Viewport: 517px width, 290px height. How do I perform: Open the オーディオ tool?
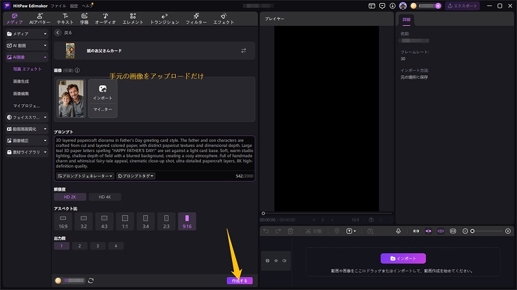105,19
